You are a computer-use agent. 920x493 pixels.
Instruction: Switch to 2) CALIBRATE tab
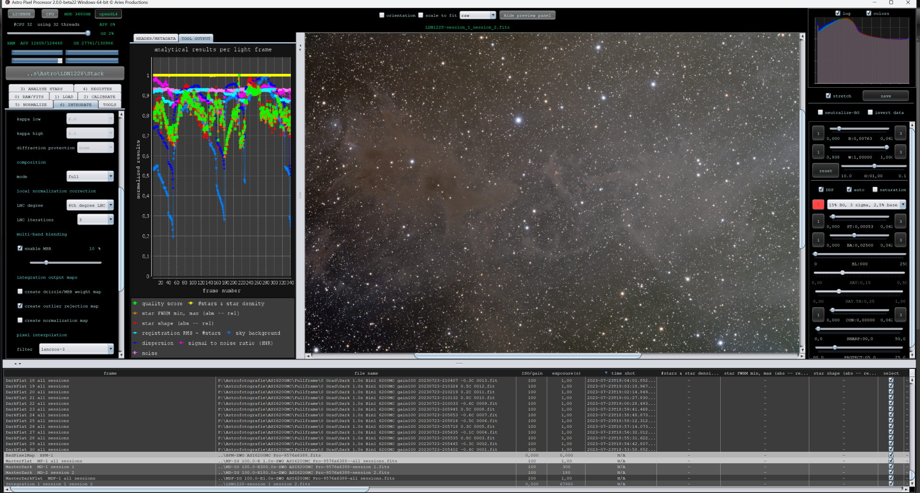tap(99, 96)
